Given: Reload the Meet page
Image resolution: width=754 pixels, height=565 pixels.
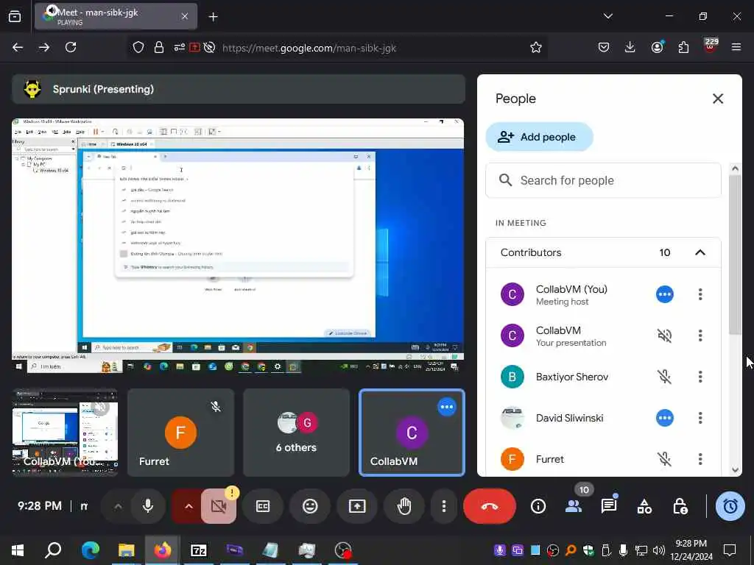Looking at the screenshot, I should (x=71, y=47).
